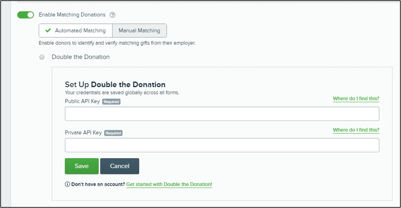This screenshot has height=208, width=401.
Task: Click the Double the Donation option label
Action: [x=81, y=57]
